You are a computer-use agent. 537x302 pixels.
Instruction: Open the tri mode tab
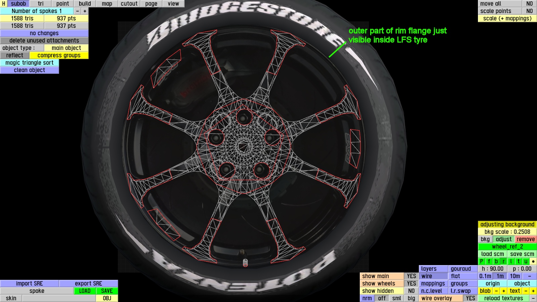click(x=41, y=4)
